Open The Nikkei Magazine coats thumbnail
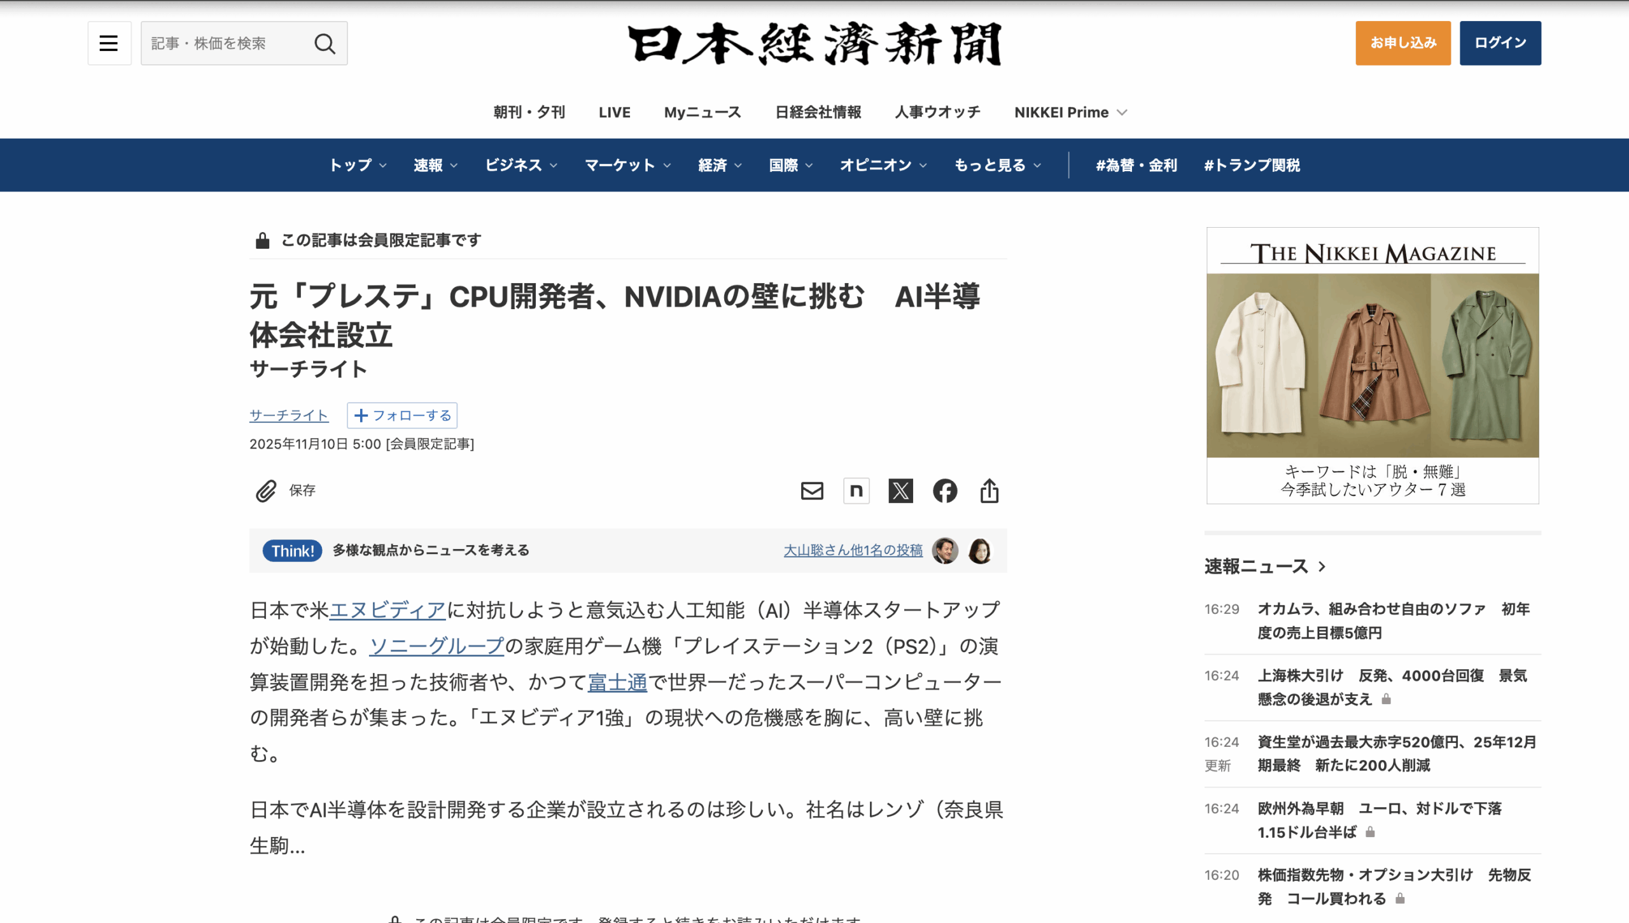Screen dimensions: 1629x923 click(1373, 365)
